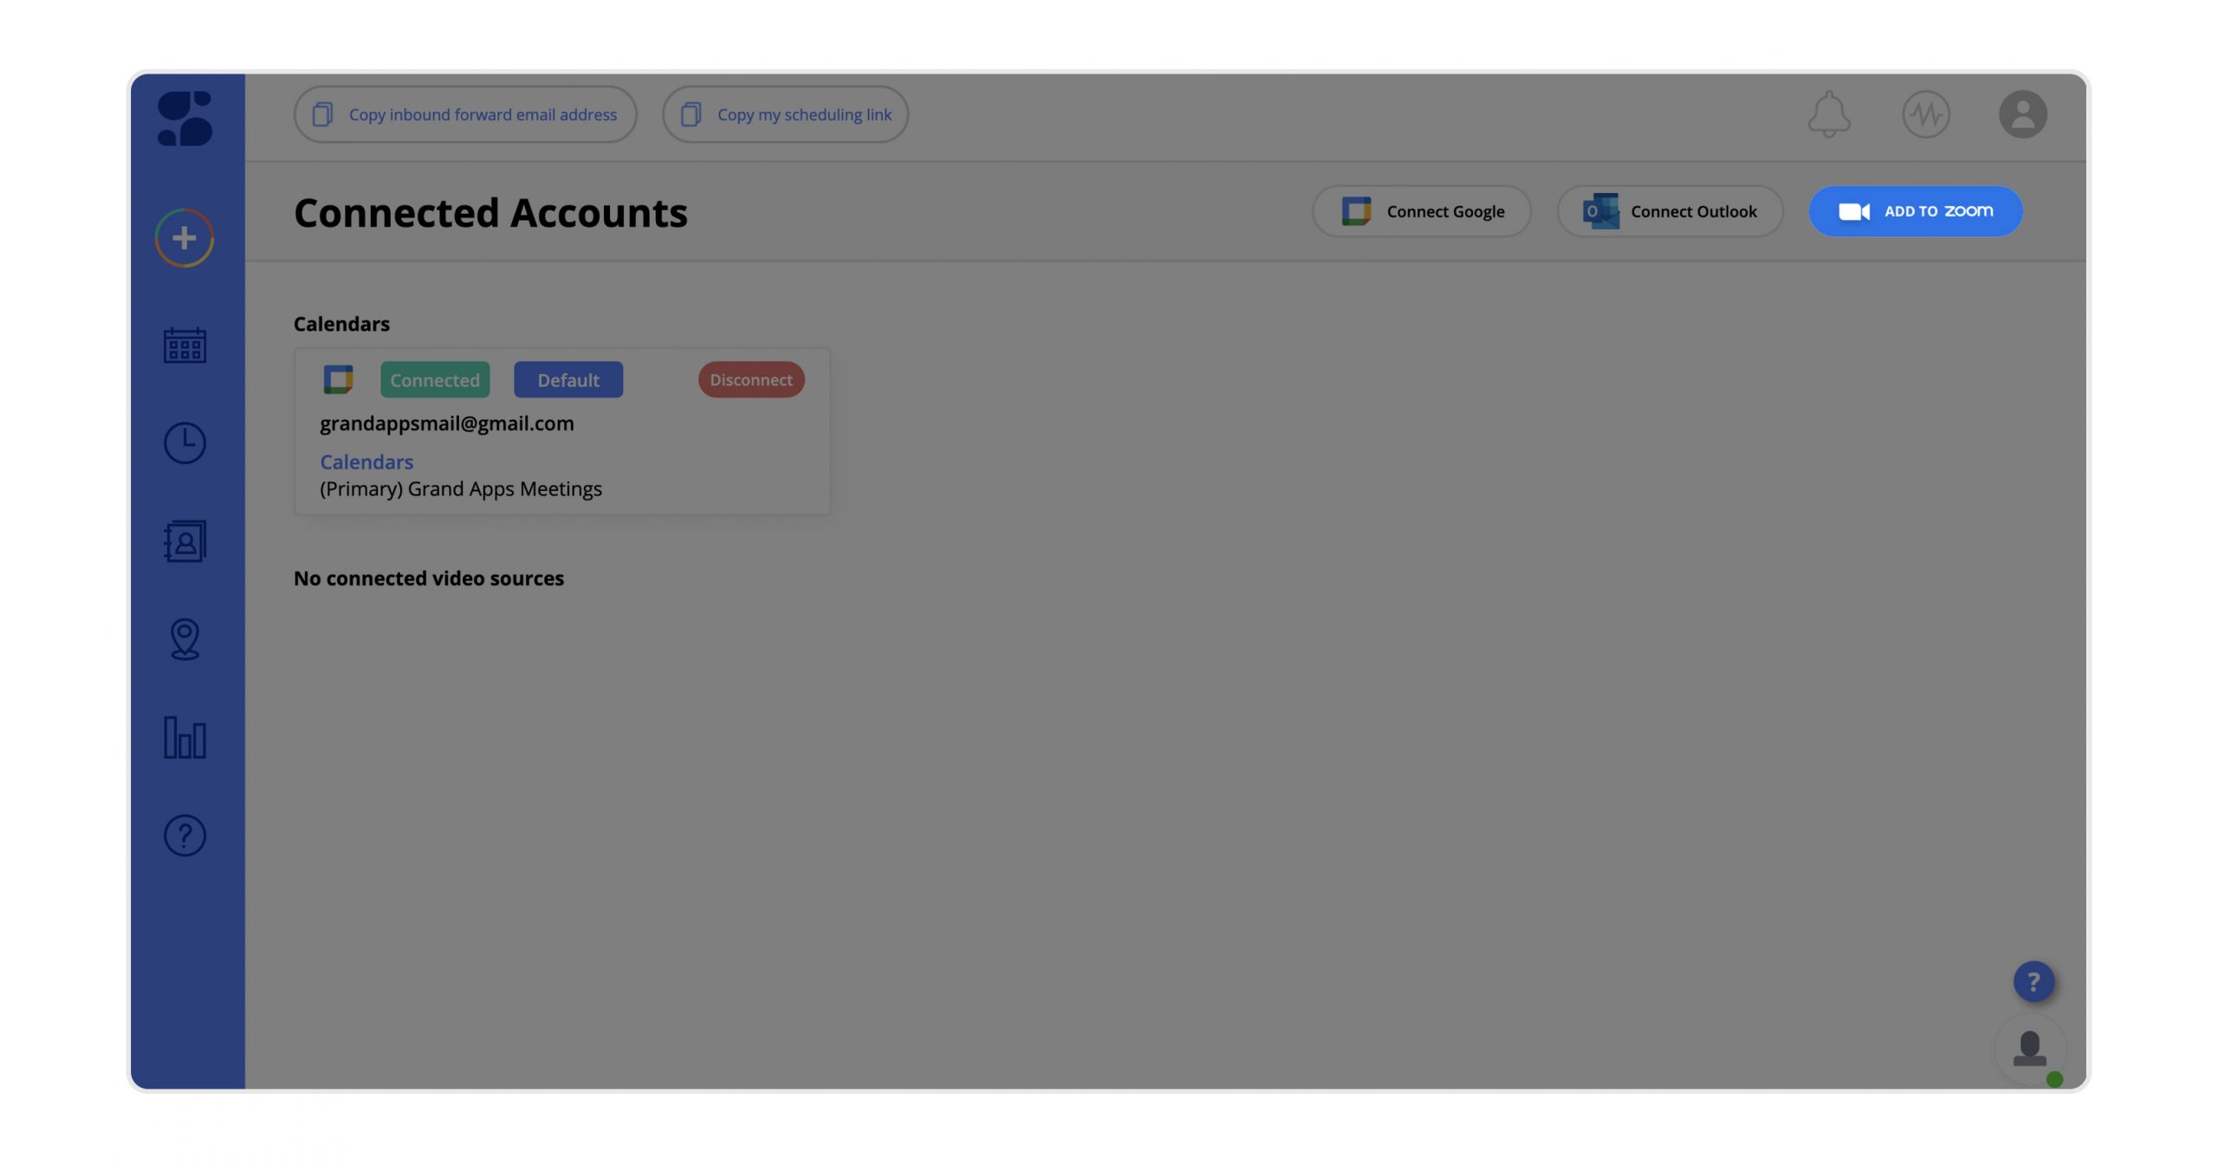Click the user profile avatar icon
Image resolution: width=2218 pixels, height=1163 pixels.
[2023, 113]
